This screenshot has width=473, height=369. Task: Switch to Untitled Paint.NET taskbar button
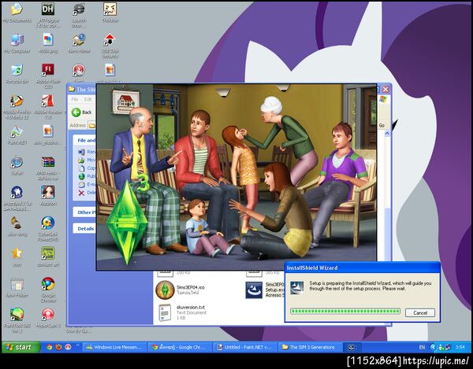[x=245, y=347]
